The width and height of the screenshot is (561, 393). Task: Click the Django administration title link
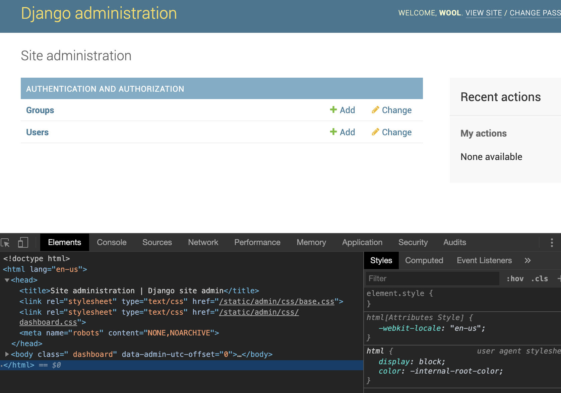pyautogui.click(x=99, y=13)
